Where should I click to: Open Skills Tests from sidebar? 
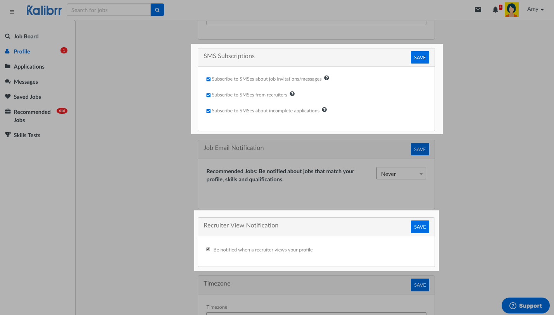27,135
